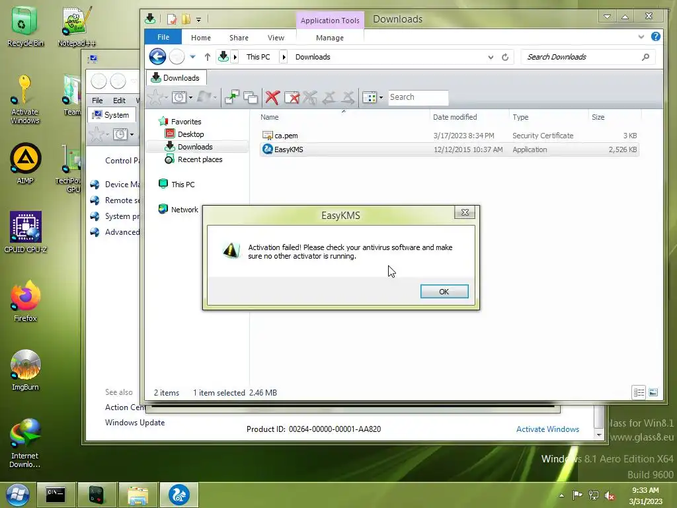Select the ca.pem file
Viewport: 677px width, 508px height.
[x=449, y=136]
